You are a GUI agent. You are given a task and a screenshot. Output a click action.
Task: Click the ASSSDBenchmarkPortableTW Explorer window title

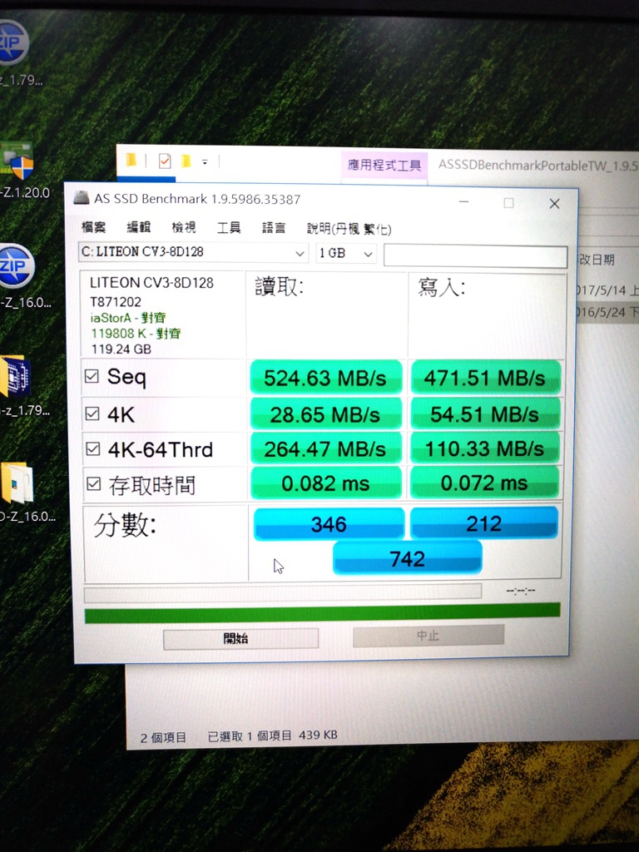point(538,165)
